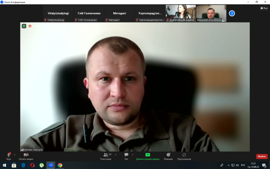Open the Windows Start menu
The height and width of the screenshot is (169, 270).
5,165
